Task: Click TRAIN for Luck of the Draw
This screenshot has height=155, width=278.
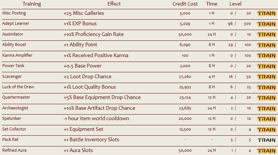Action: pos(267,88)
